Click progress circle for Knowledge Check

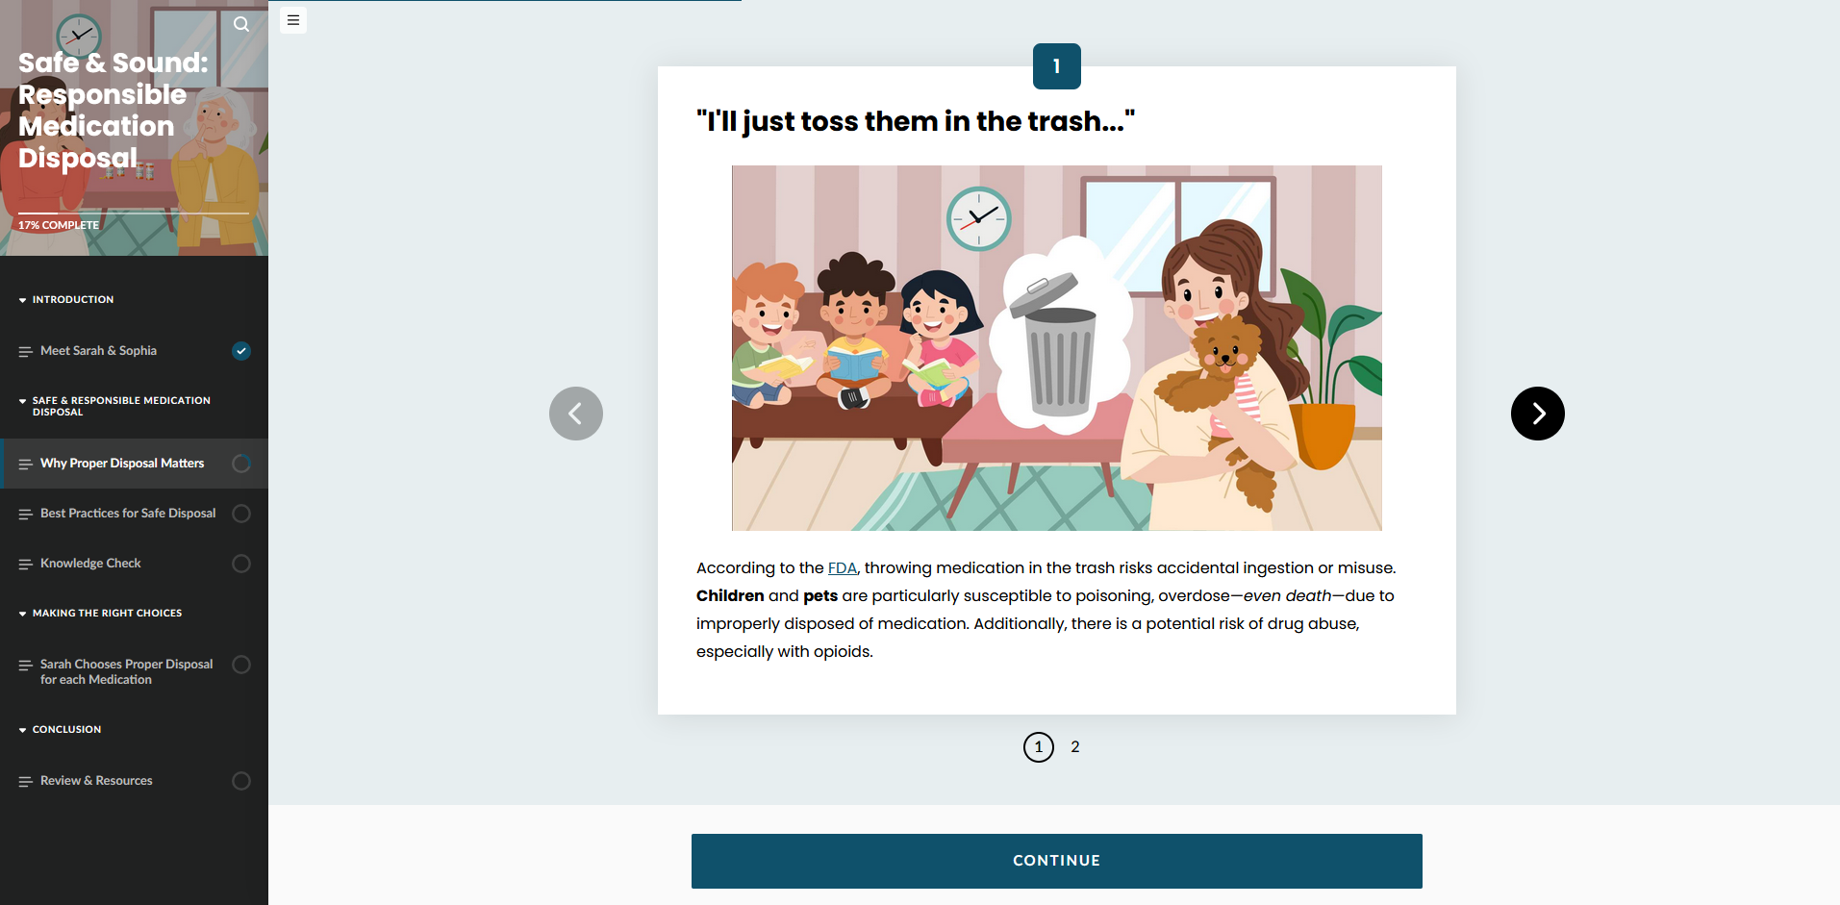[241, 564]
